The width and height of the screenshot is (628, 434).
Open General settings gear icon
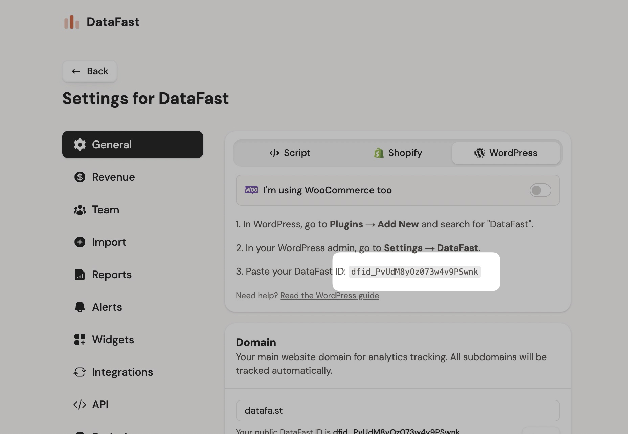coord(80,145)
